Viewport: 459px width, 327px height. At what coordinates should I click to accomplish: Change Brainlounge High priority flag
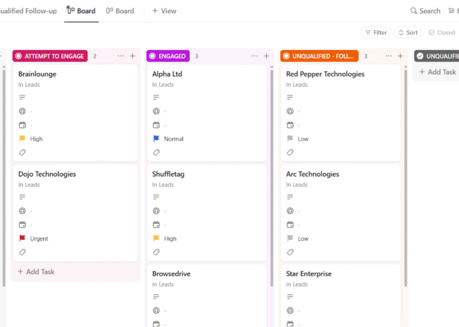(x=22, y=138)
